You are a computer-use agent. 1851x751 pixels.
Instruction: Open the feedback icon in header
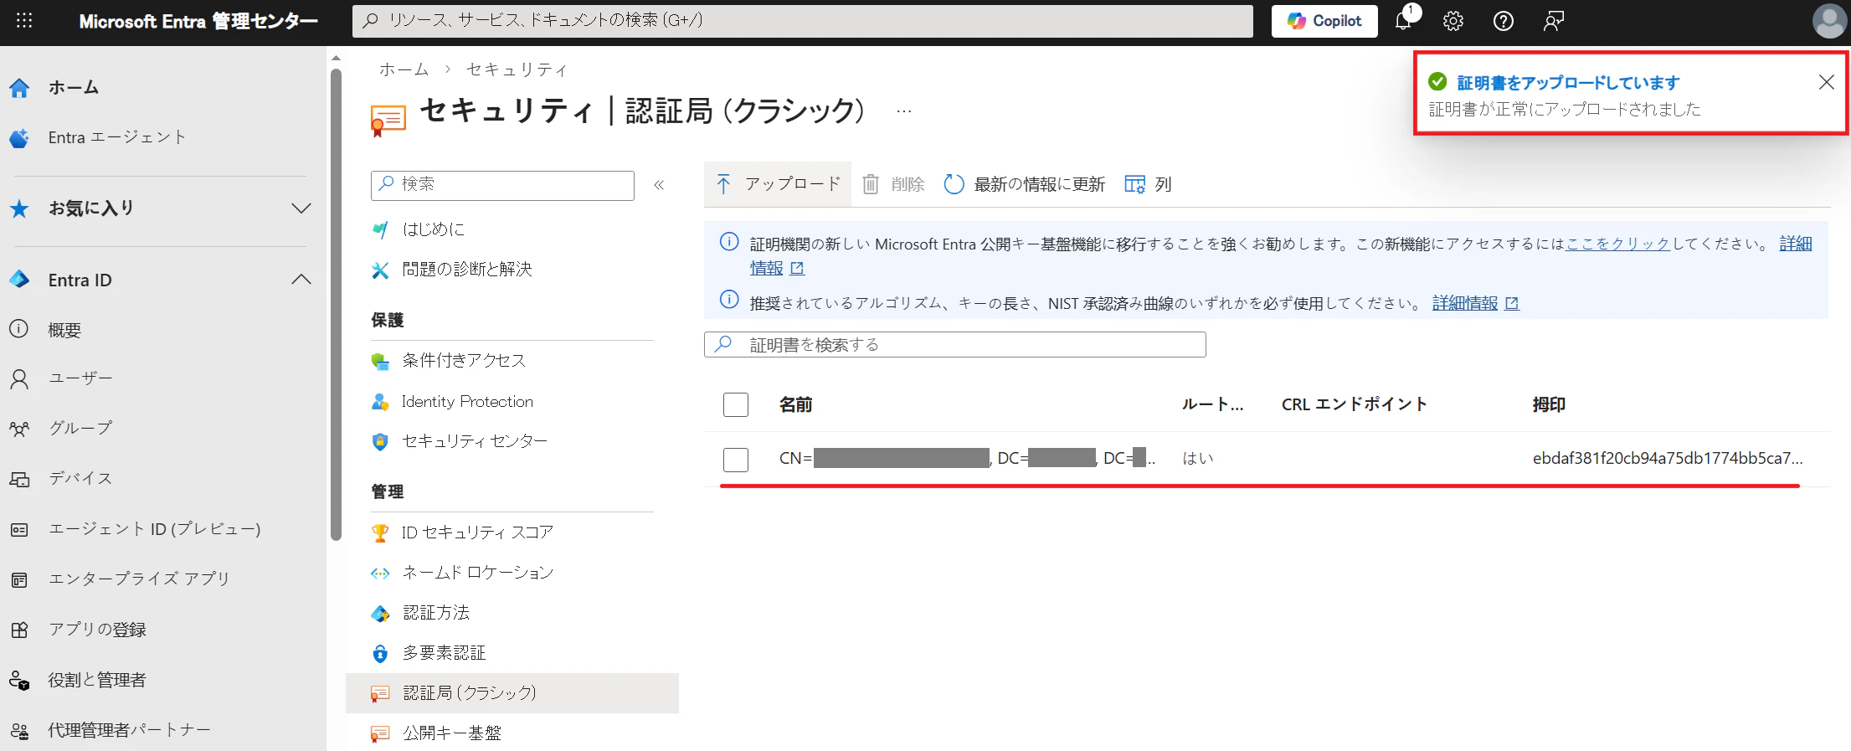tap(1554, 21)
